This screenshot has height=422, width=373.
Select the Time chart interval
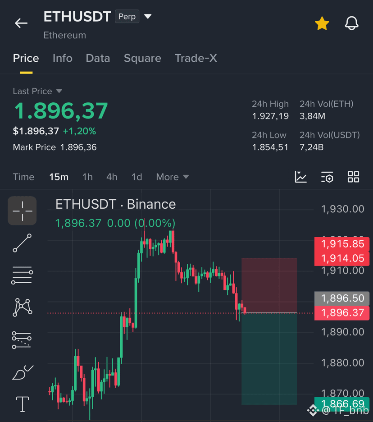tap(24, 177)
